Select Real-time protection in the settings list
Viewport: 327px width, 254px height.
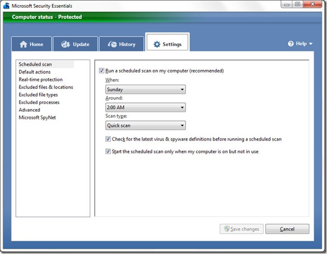[41, 80]
